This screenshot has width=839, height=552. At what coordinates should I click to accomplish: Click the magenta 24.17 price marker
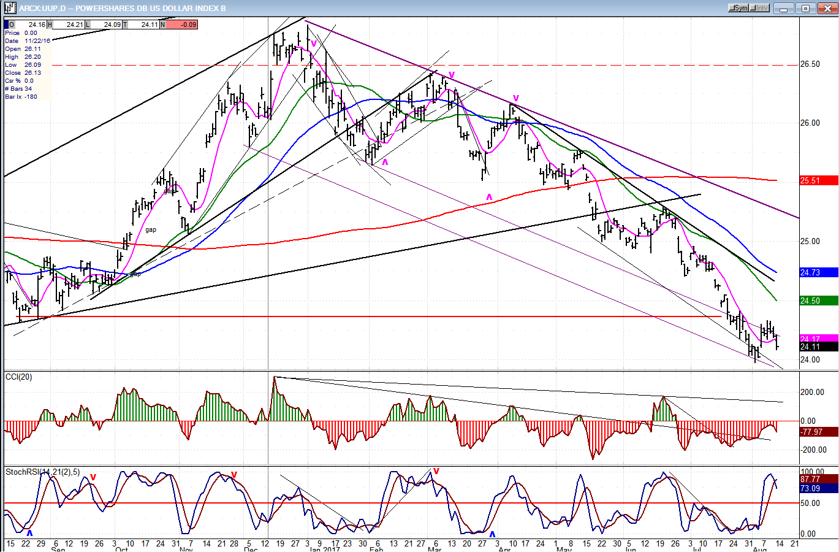(x=818, y=339)
